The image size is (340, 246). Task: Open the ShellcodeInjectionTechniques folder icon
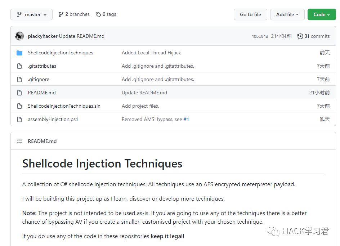(19, 53)
